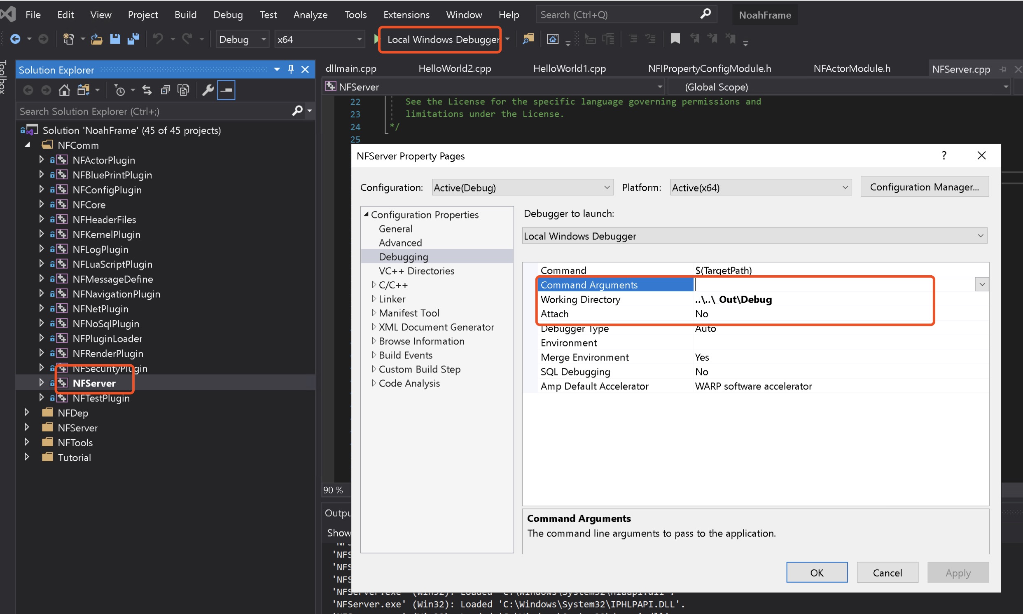Image resolution: width=1023 pixels, height=614 pixels.
Task: Toggle the Solution Explorer auto-hide pin
Action: [291, 70]
